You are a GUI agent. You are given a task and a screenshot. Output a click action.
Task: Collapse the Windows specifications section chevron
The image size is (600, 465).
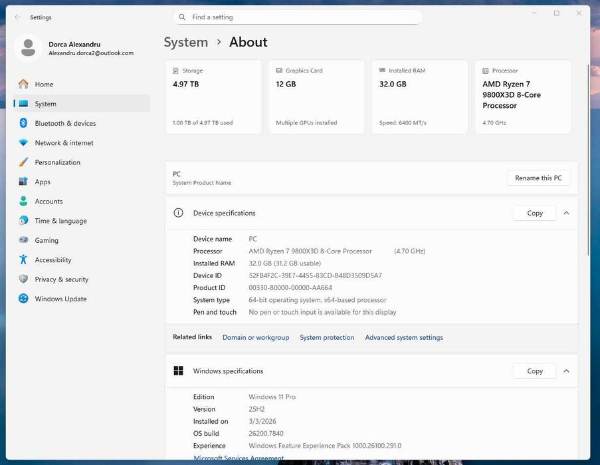pos(566,371)
